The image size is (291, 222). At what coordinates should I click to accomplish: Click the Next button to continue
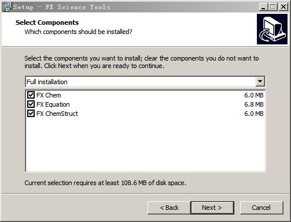pos(212,208)
